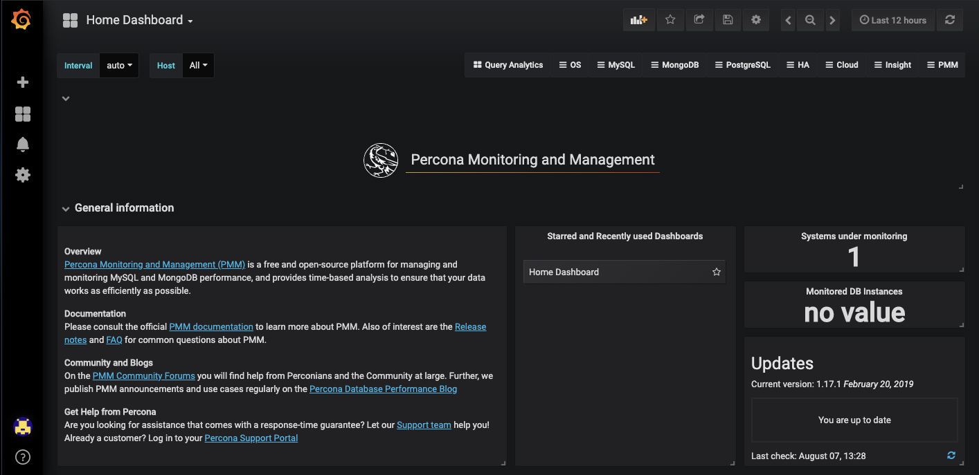Click Systems under monitoring panel title
This screenshot has width=979, height=475.
854,236
